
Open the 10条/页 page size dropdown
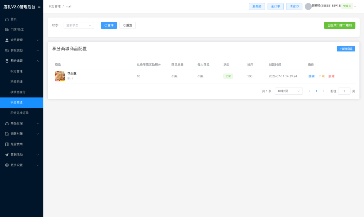(x=289, y=91)
